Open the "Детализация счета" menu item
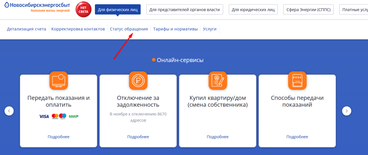This screenshot has width=368, height=155. coord(26,29)
